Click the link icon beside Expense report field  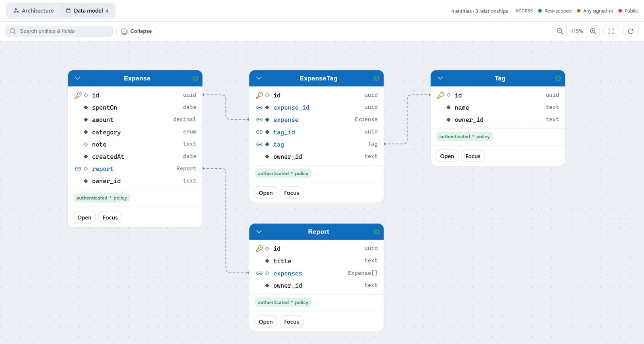coord(78,169)
